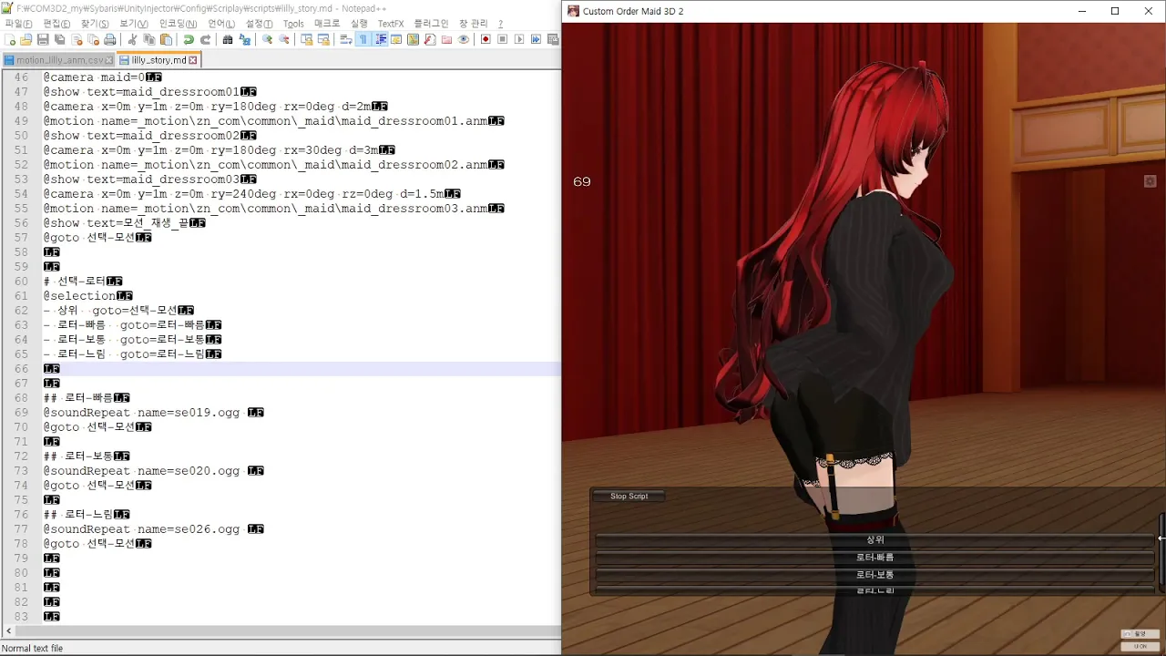The height and width of the screenshot is (656, 1166).
Task: Open Find with the binoculars icon
Action: (x=228, y=39)
